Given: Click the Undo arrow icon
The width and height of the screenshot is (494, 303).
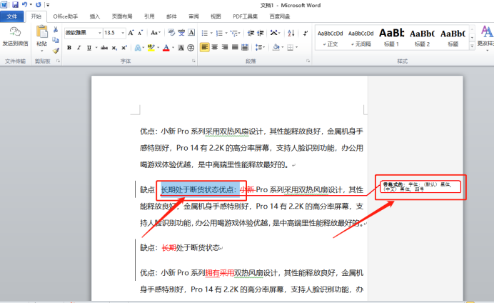Looking at the screenshot, I should click(24, 5).
